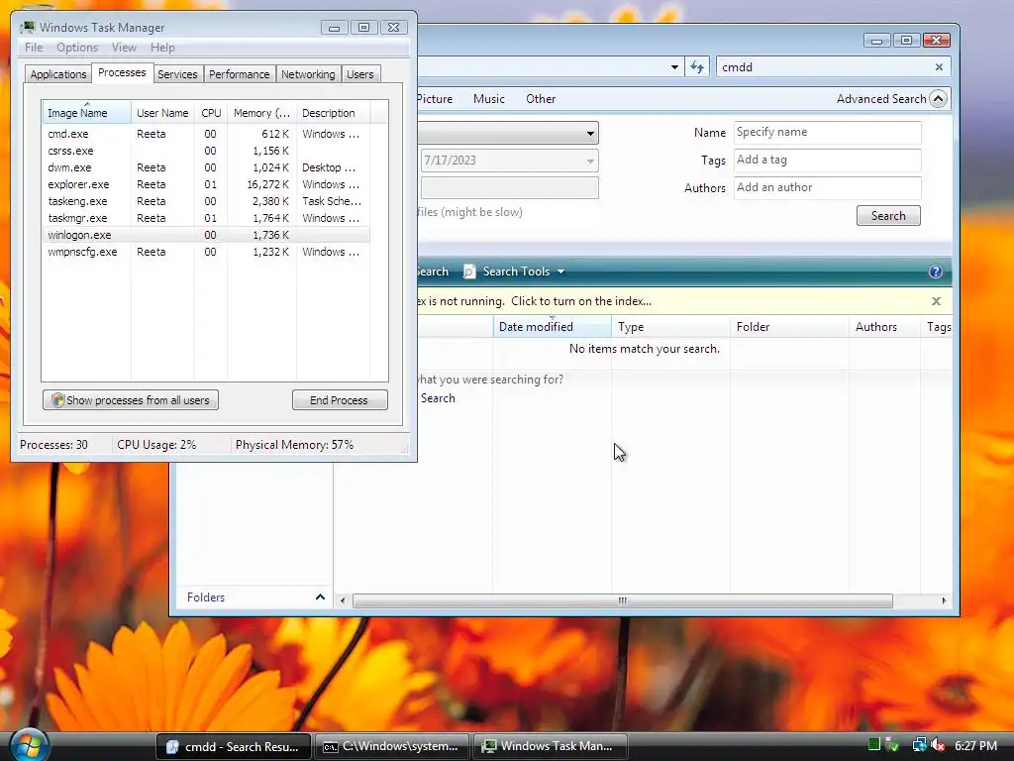
Task: Click the Name input field
Action: [x=827, y=132]
